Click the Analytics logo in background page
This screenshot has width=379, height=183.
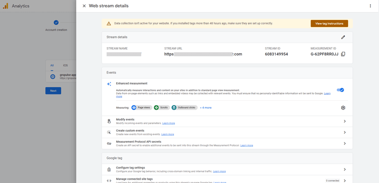(x=6, y=6)
